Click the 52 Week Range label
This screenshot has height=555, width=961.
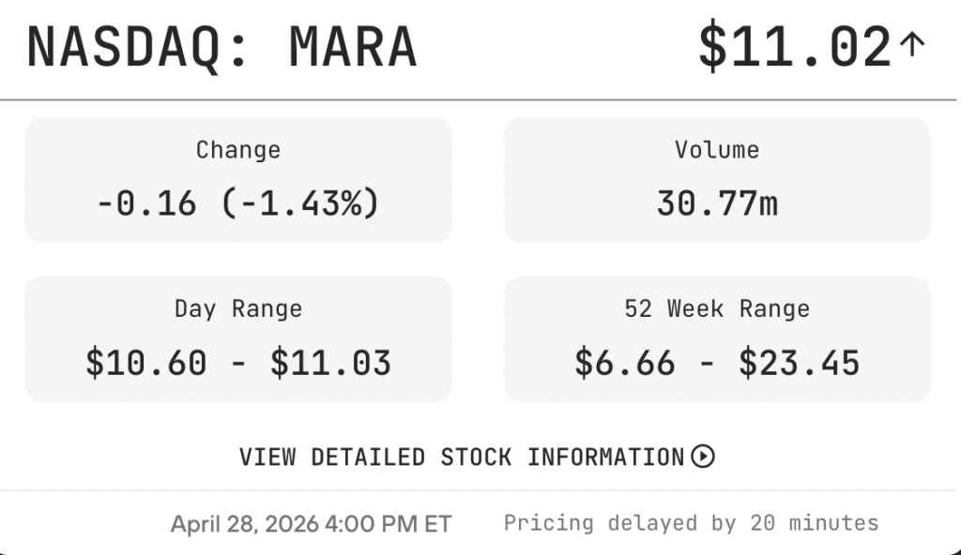717,308
